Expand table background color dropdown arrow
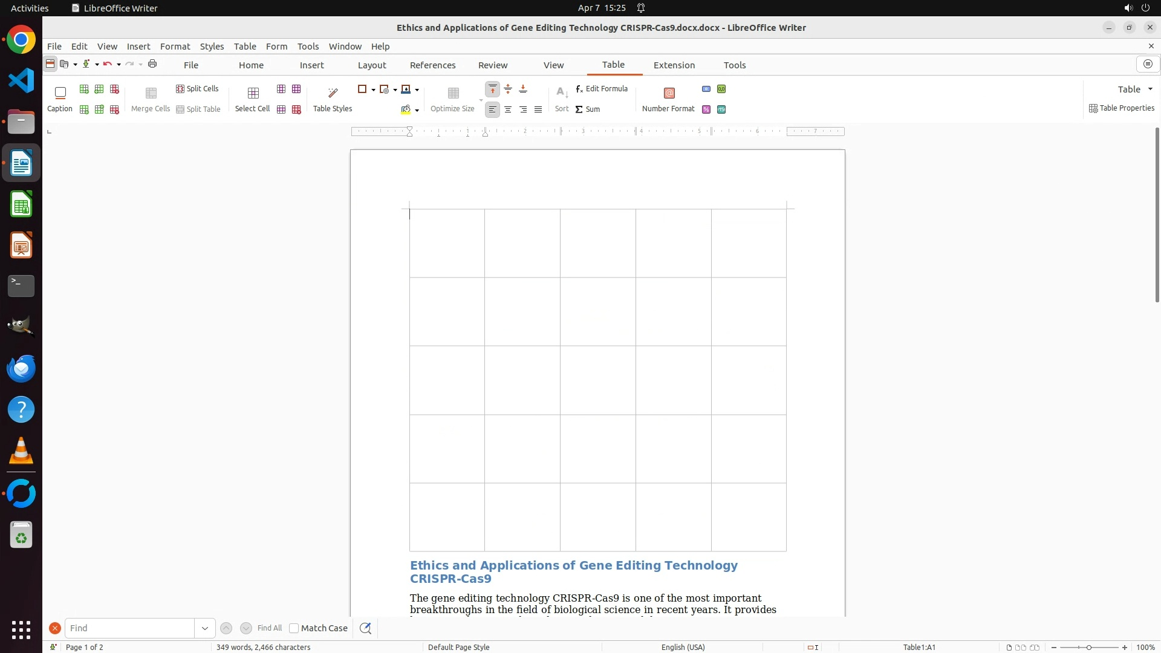 pos(417,110)
